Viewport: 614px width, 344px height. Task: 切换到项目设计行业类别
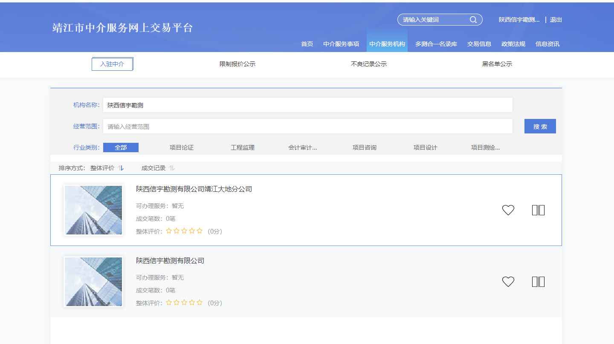point(426,147)
